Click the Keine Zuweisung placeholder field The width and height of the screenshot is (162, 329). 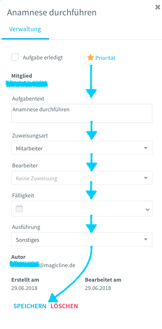click(x=82, y=178)
